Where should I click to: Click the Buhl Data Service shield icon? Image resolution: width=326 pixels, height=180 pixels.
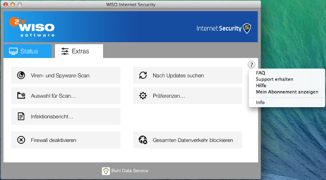pos(106,171)
